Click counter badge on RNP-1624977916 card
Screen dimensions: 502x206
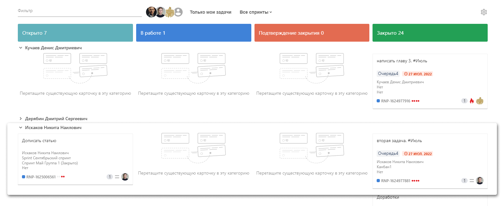tap(464, 101)
